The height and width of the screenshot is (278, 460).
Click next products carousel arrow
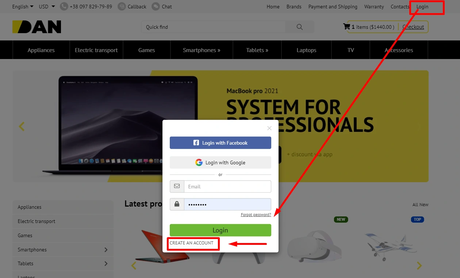pos(419,266)
